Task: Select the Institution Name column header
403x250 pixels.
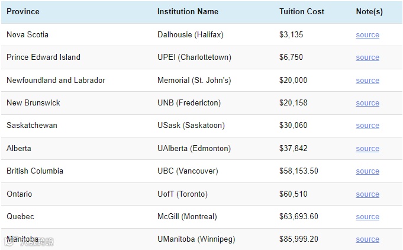Action: tap(188, 11)
